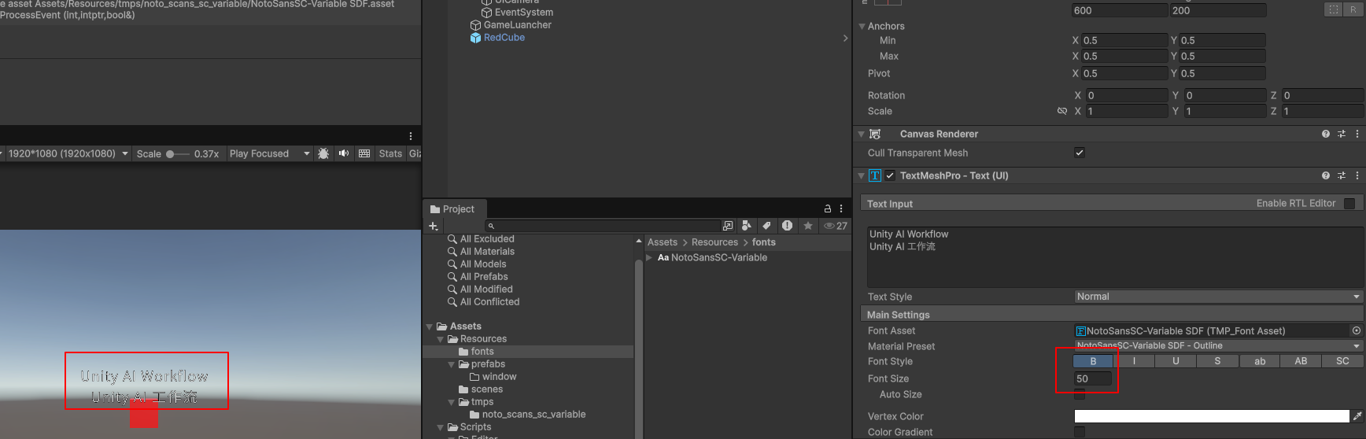Toggle Italic font style

(1134, 361)
